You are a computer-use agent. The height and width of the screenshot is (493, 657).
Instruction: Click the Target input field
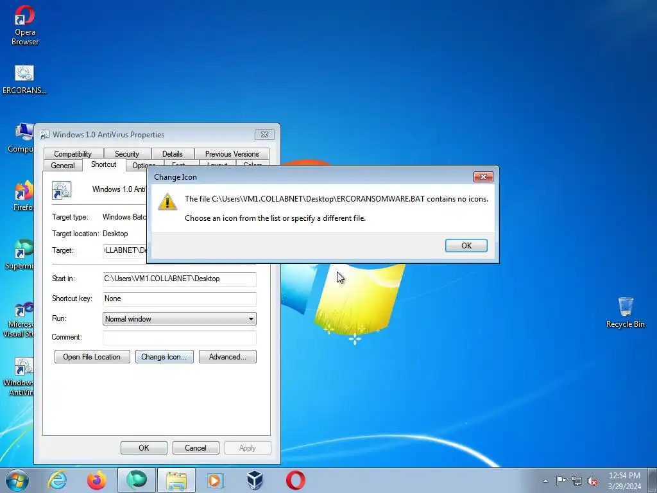(x=124, y=250)
